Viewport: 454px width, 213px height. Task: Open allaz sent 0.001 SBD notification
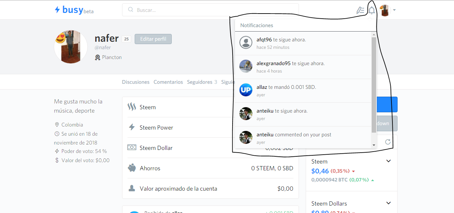coord(303,91)
